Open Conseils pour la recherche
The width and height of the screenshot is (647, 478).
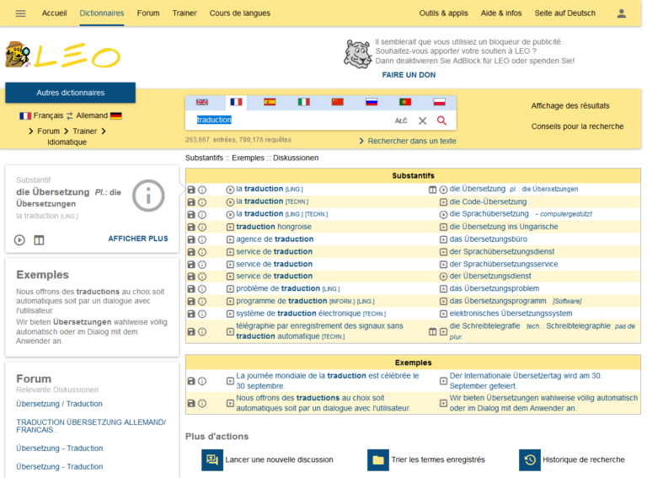[577, 126]
